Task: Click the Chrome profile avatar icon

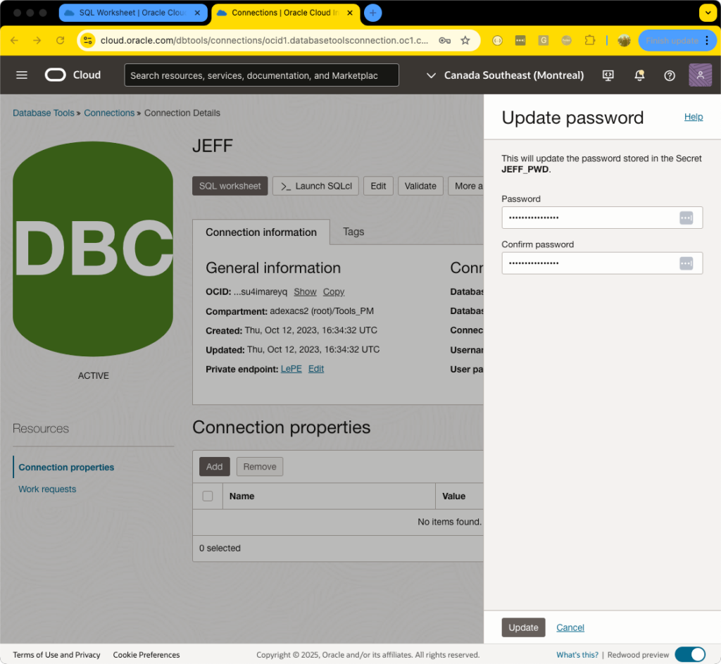Action: click(624, 40)
